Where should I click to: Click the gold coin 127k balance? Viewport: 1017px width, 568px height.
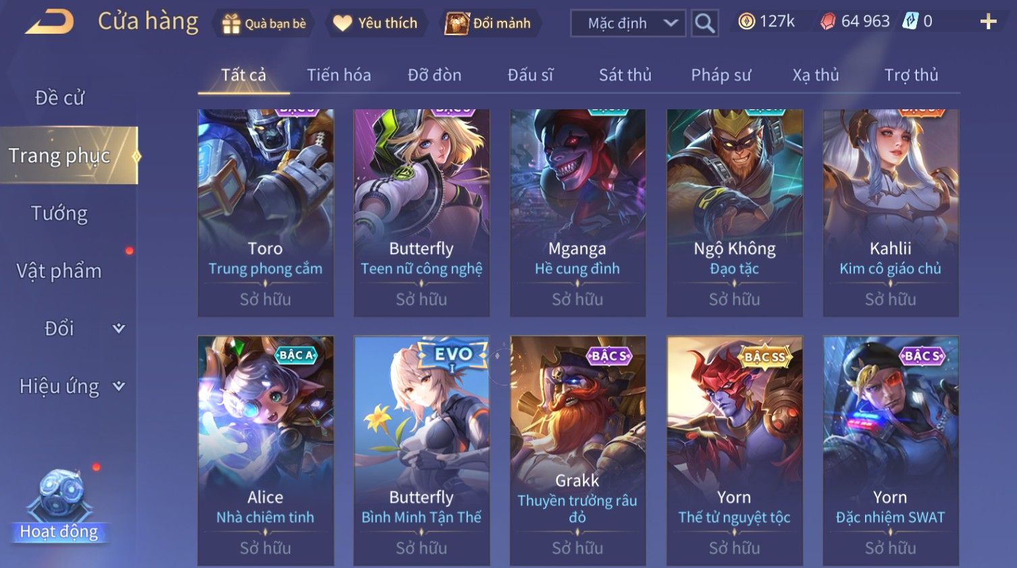(x=766, y=22)
